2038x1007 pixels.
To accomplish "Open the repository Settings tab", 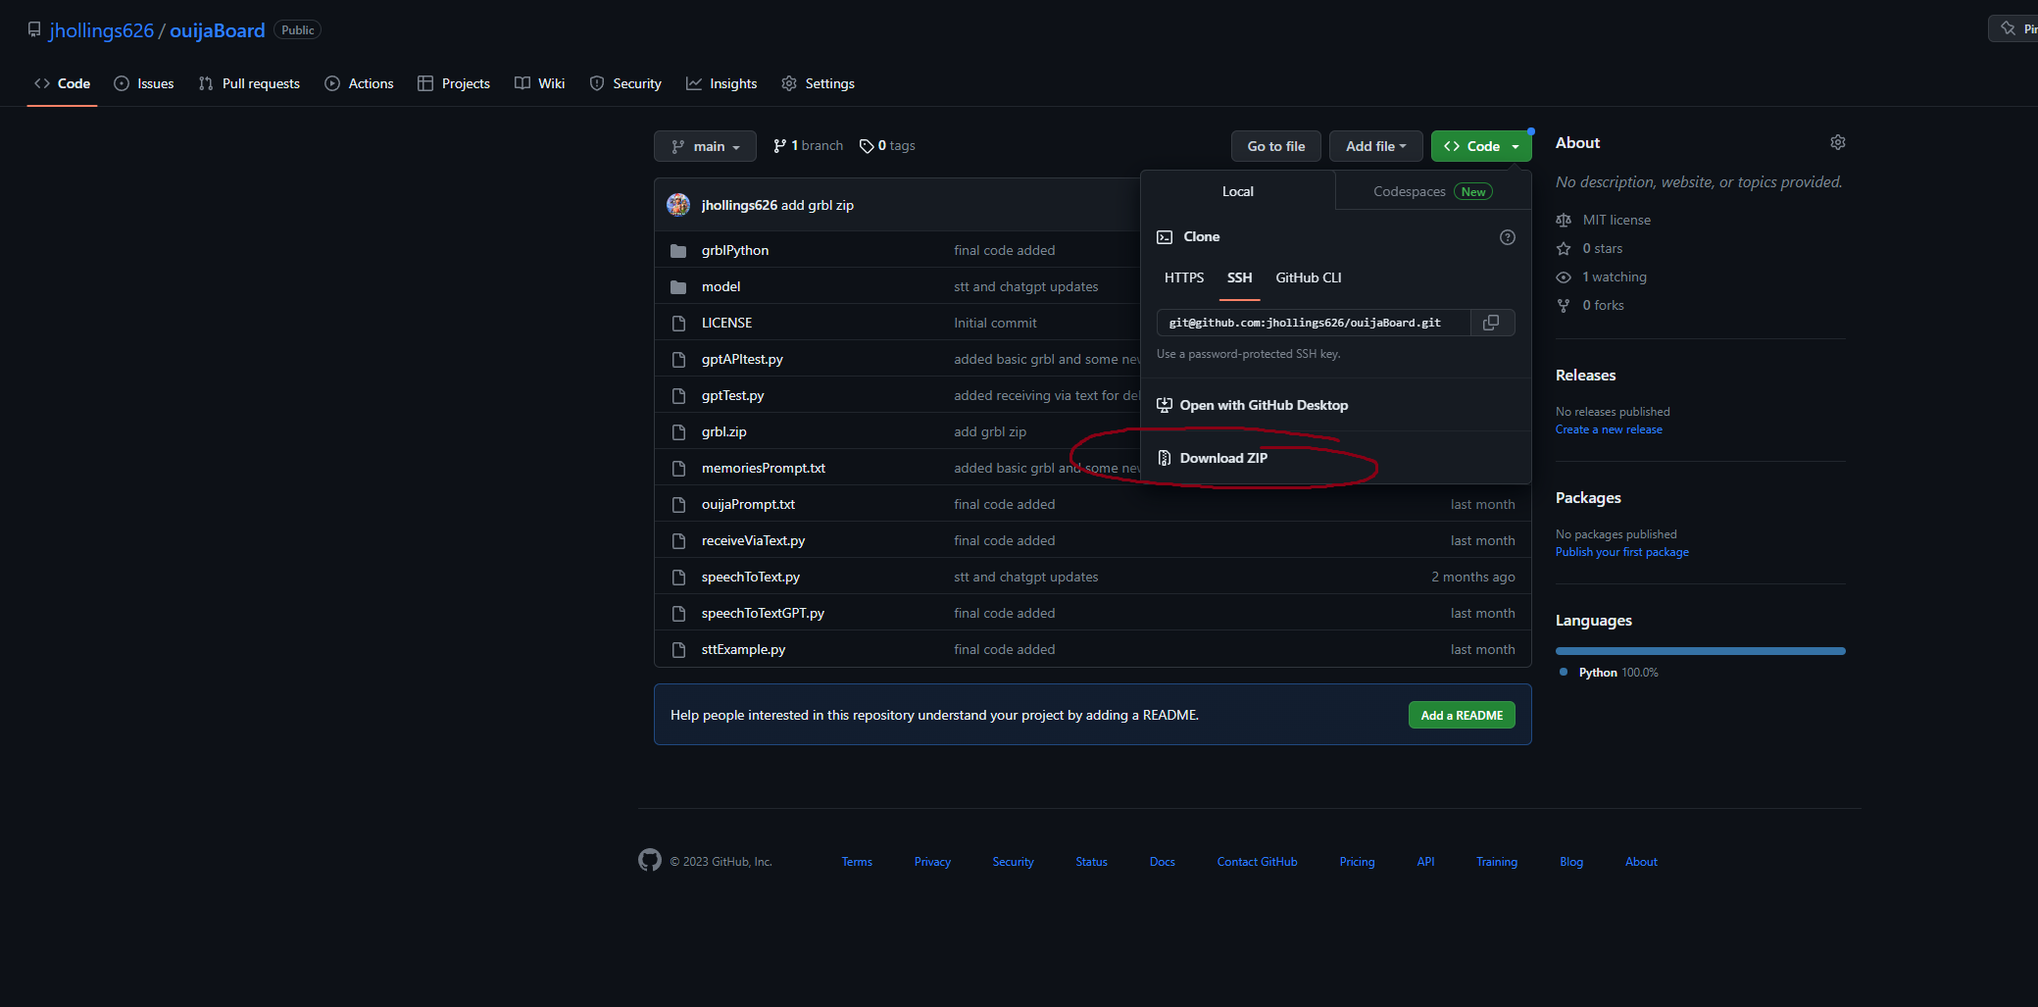I will click(819, 83).
